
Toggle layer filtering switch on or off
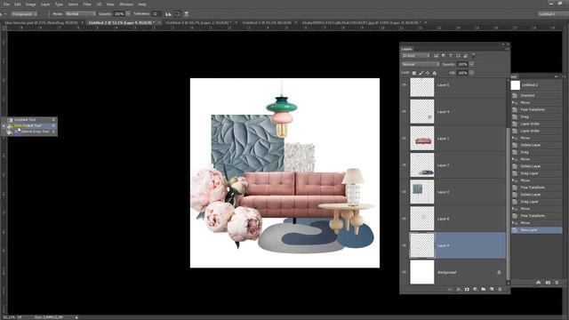473,55
